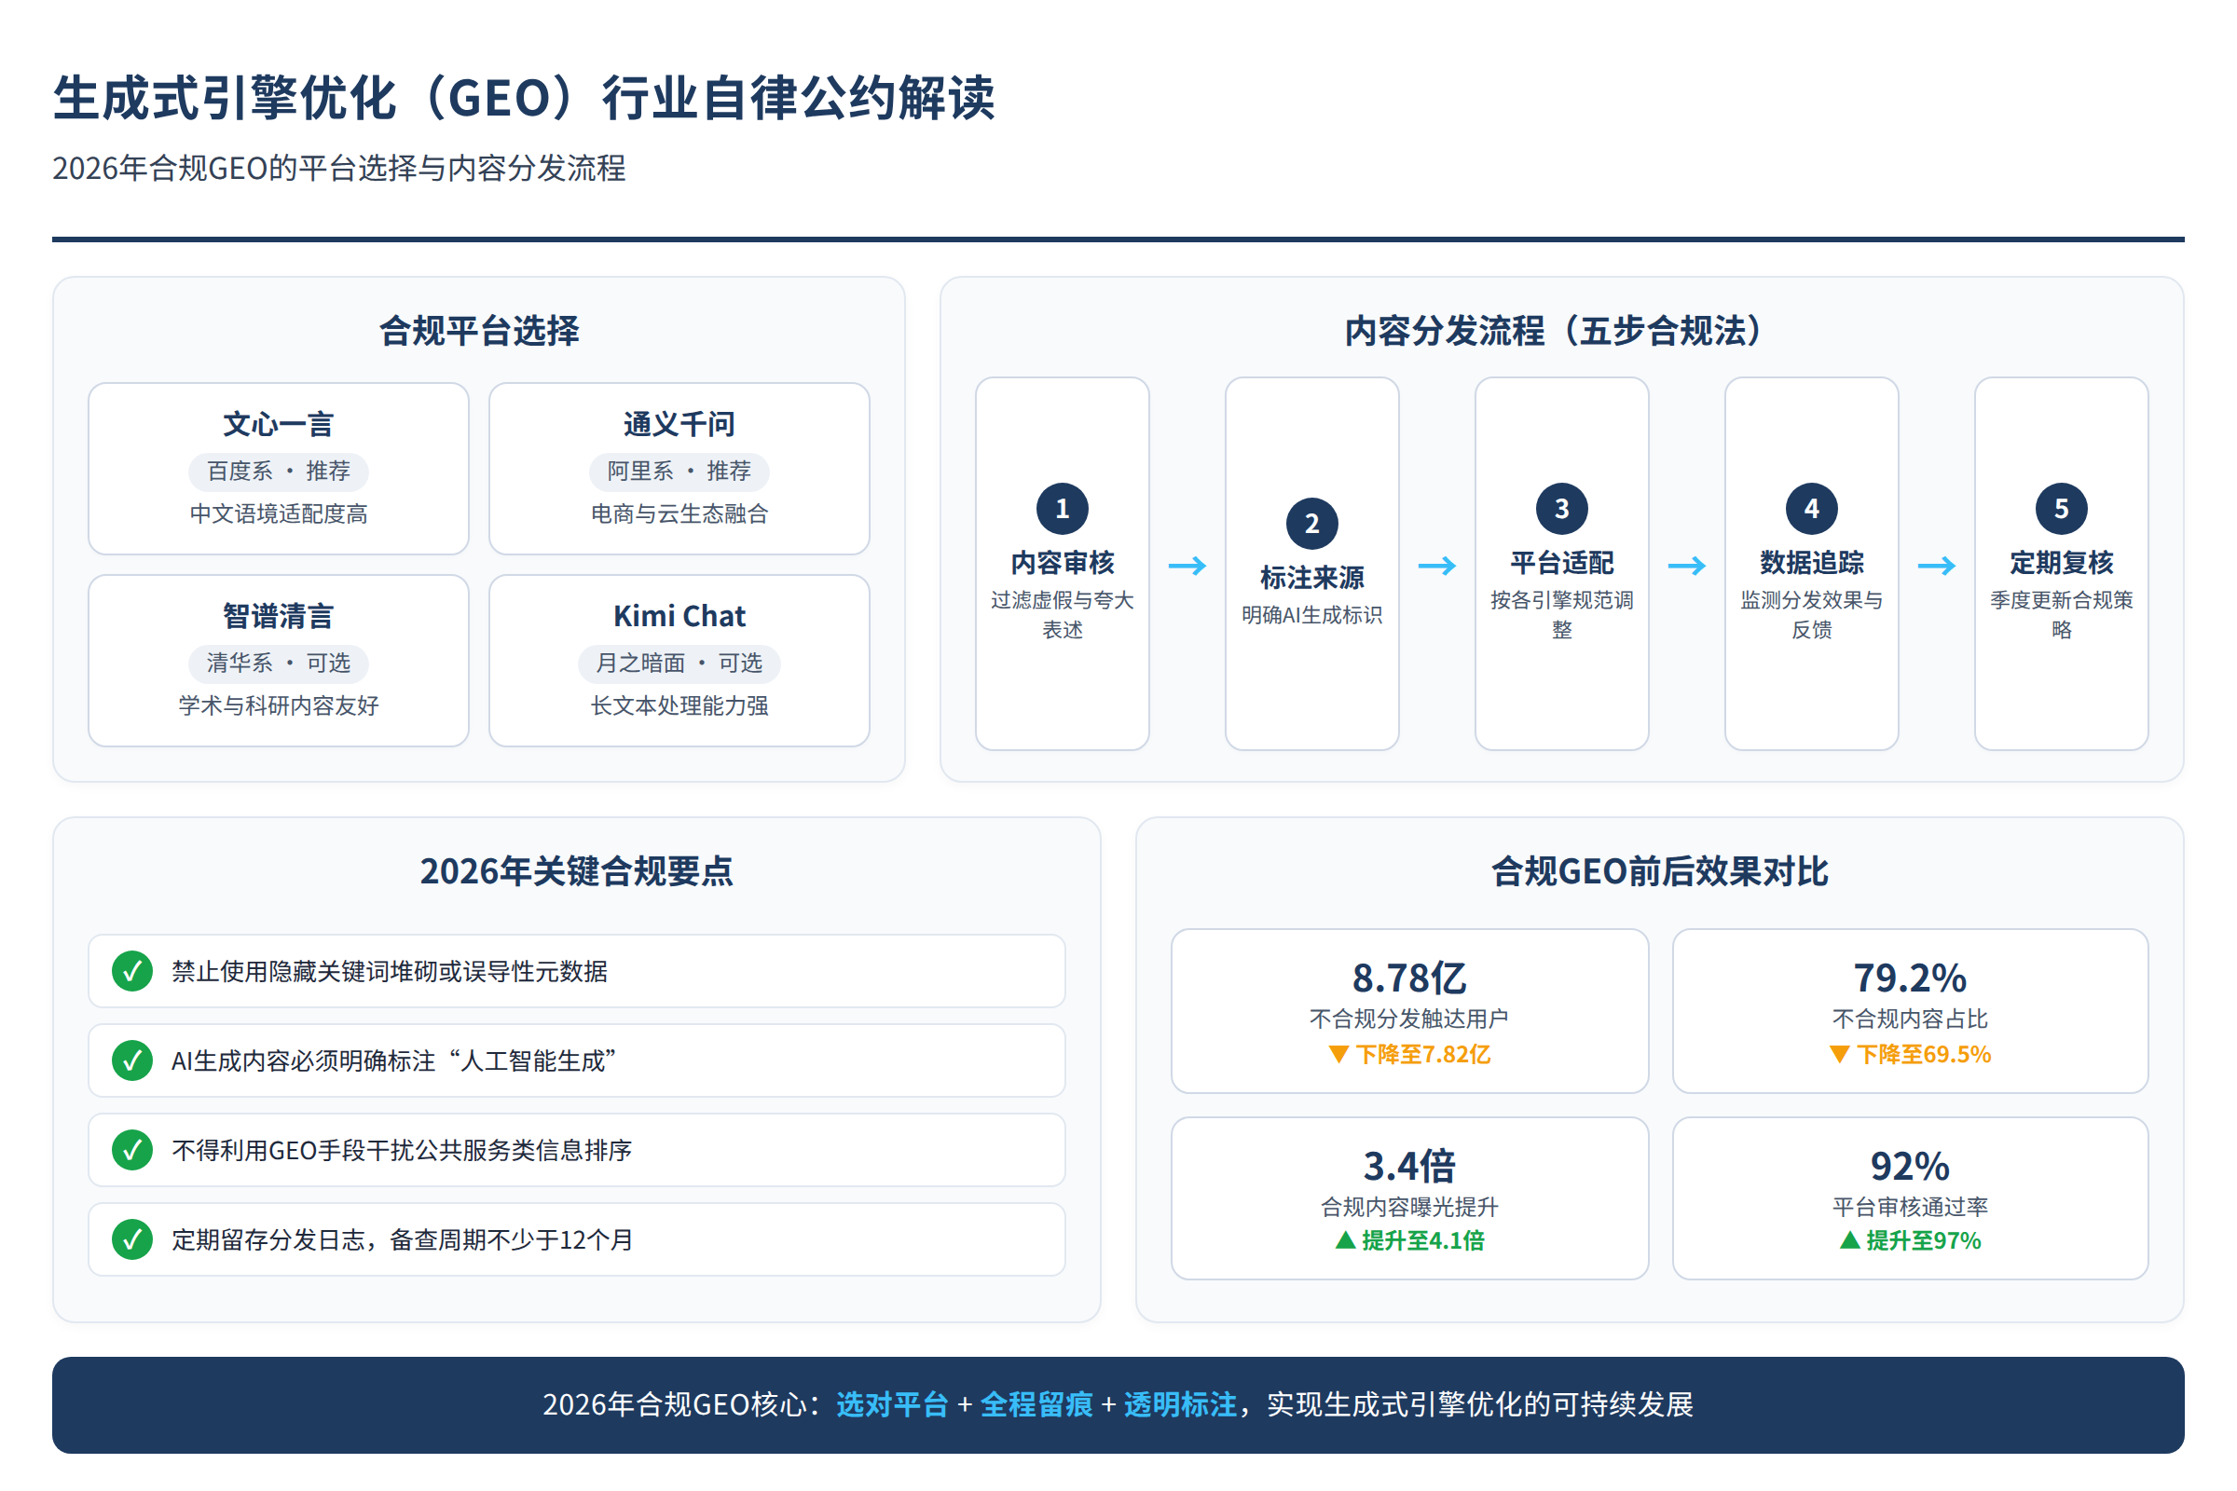Click the green check beside 禁止使用隐藏关键词堆砌
Viewport: 2237px width, 1491px height.
click(132, 971)
